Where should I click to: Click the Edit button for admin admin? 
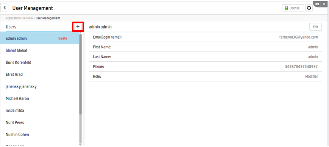coord(315,27)
